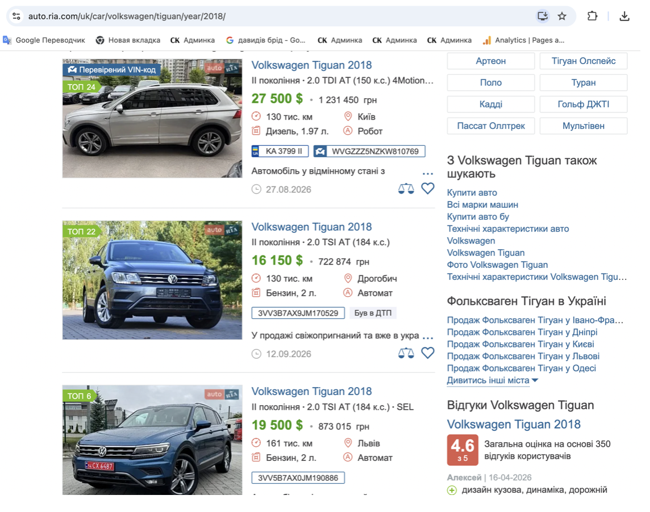
Task: Click the ТОП 22 badge on photo
Action: [x=81, y=232]
